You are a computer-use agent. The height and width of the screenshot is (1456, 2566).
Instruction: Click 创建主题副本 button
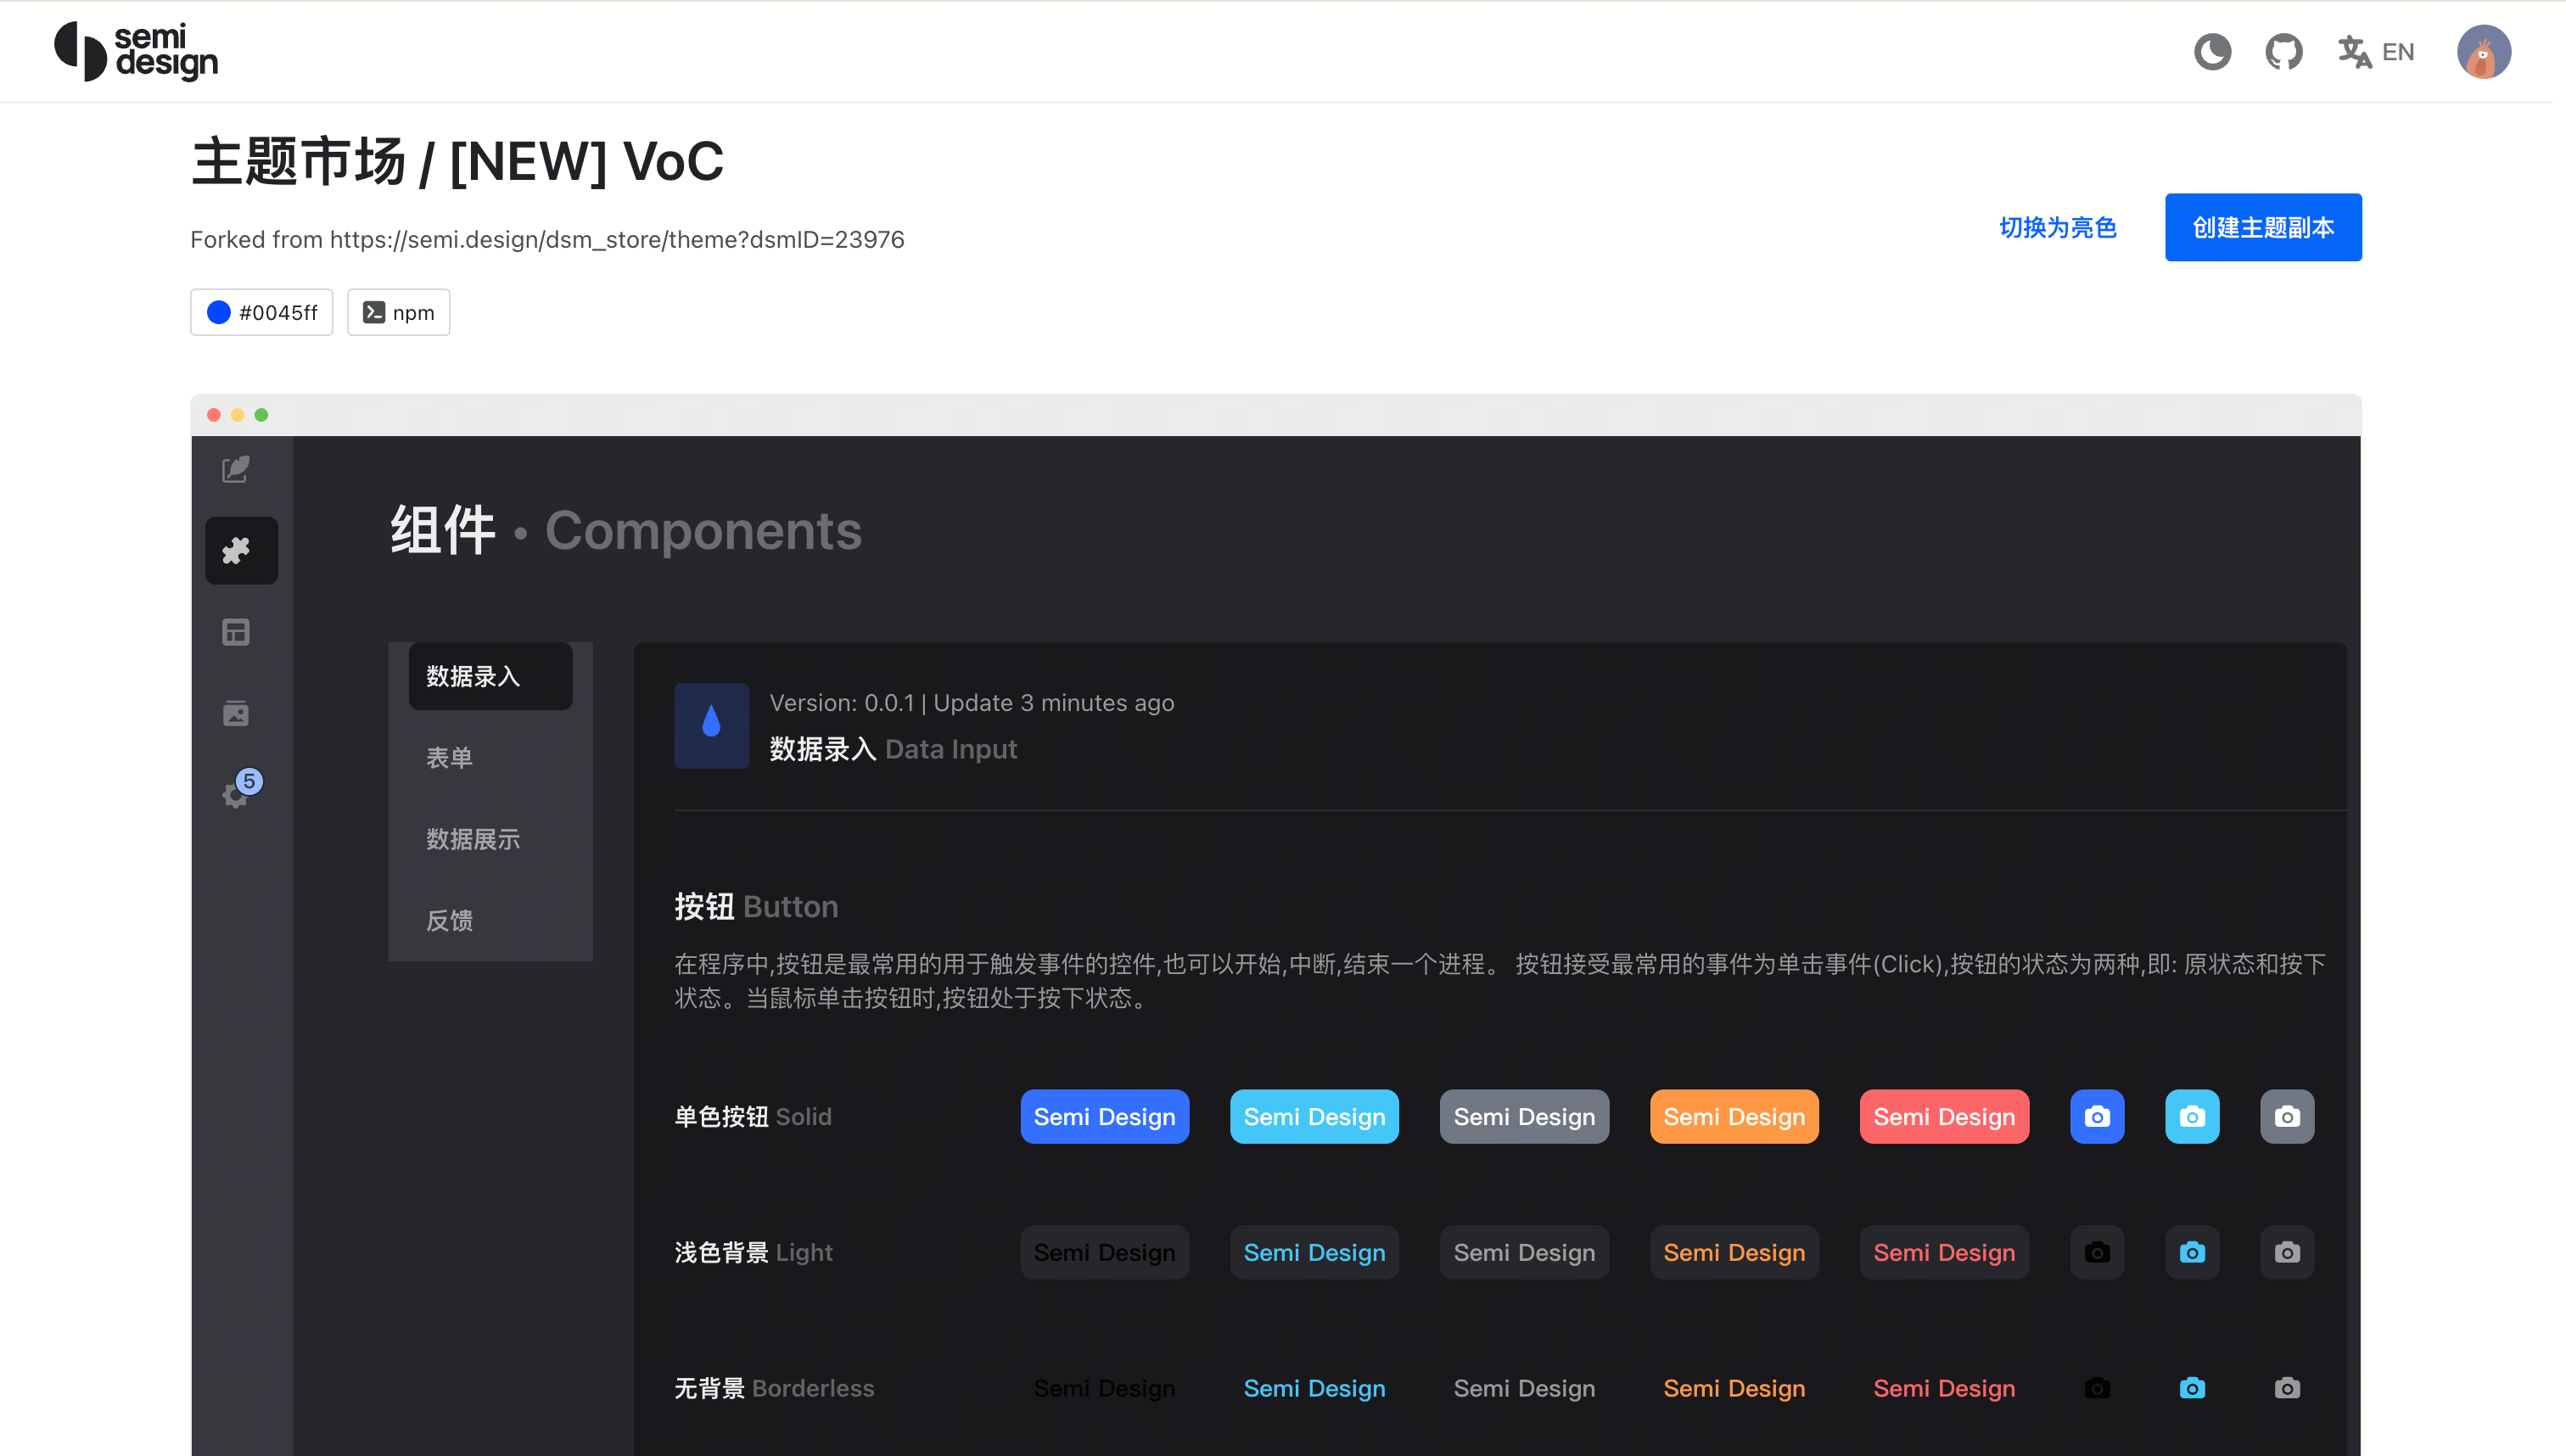2263,227
